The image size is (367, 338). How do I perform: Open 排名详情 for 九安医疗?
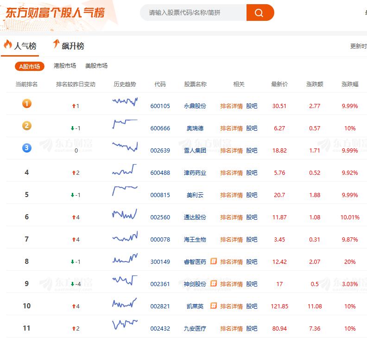pyautogui.click(x=232, y=329)
